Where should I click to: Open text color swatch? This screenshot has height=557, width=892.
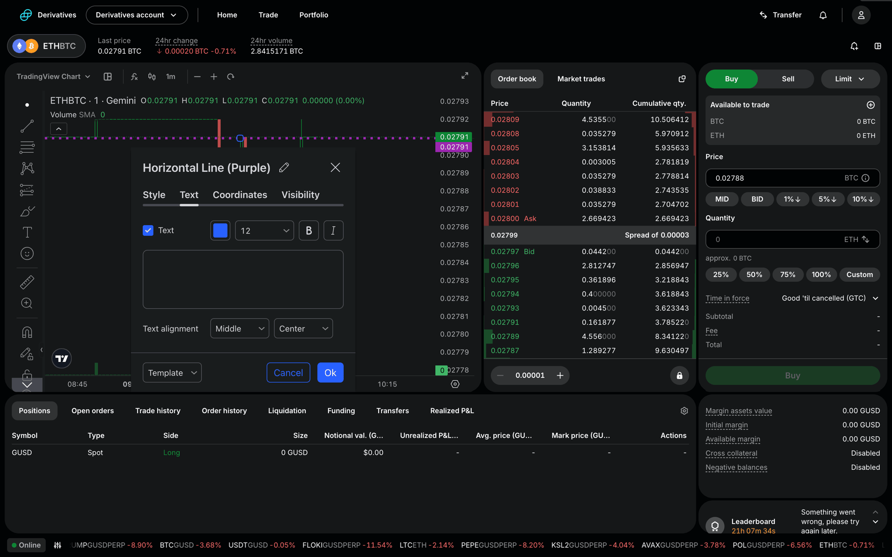pos(220,231)
